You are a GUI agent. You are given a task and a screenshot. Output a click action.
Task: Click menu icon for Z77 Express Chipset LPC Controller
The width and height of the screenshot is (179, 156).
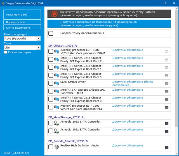pyautogui.click(x=167, y=91)
